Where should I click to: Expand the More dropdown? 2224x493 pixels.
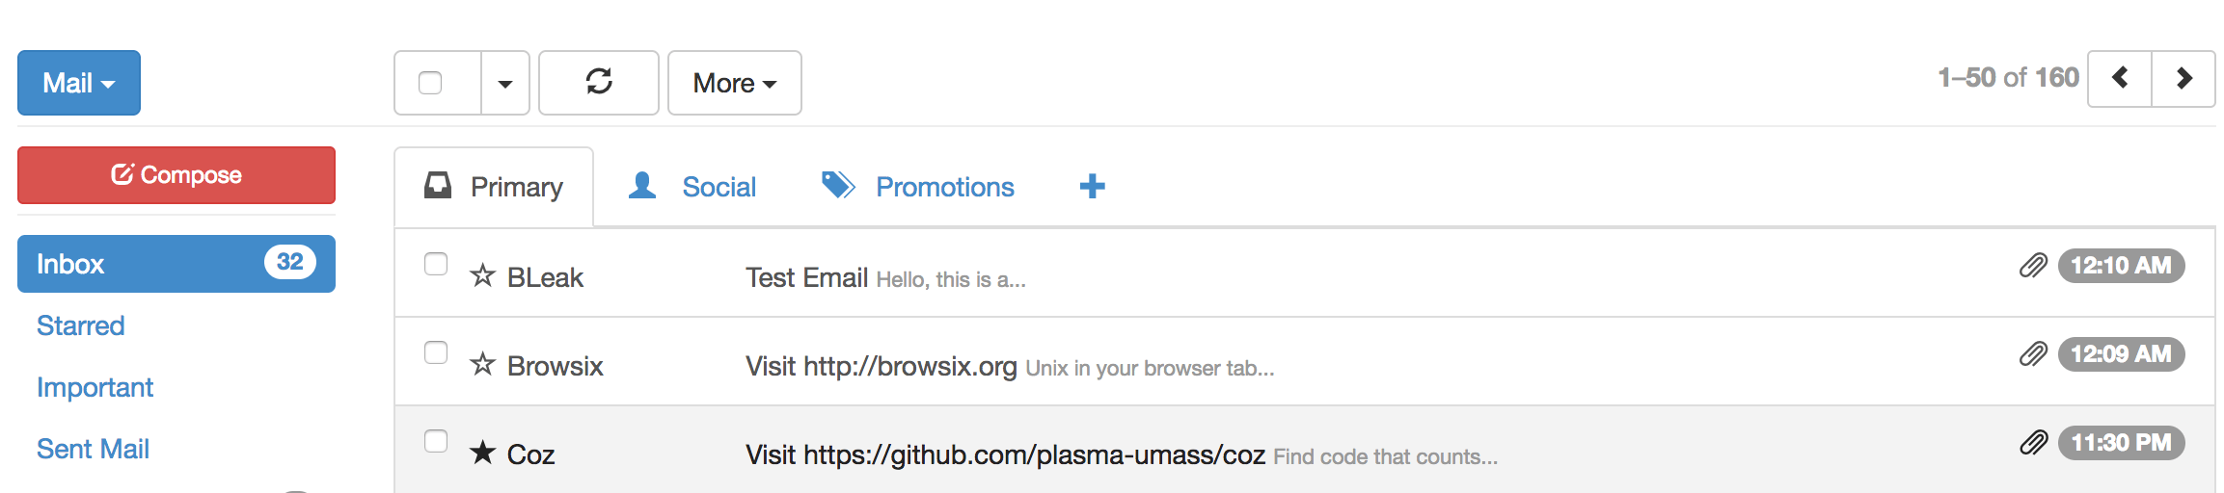click(735, 83)
